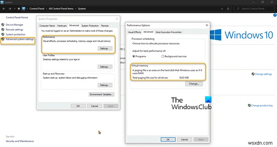Open Device Manager link

tap(15, 25)
